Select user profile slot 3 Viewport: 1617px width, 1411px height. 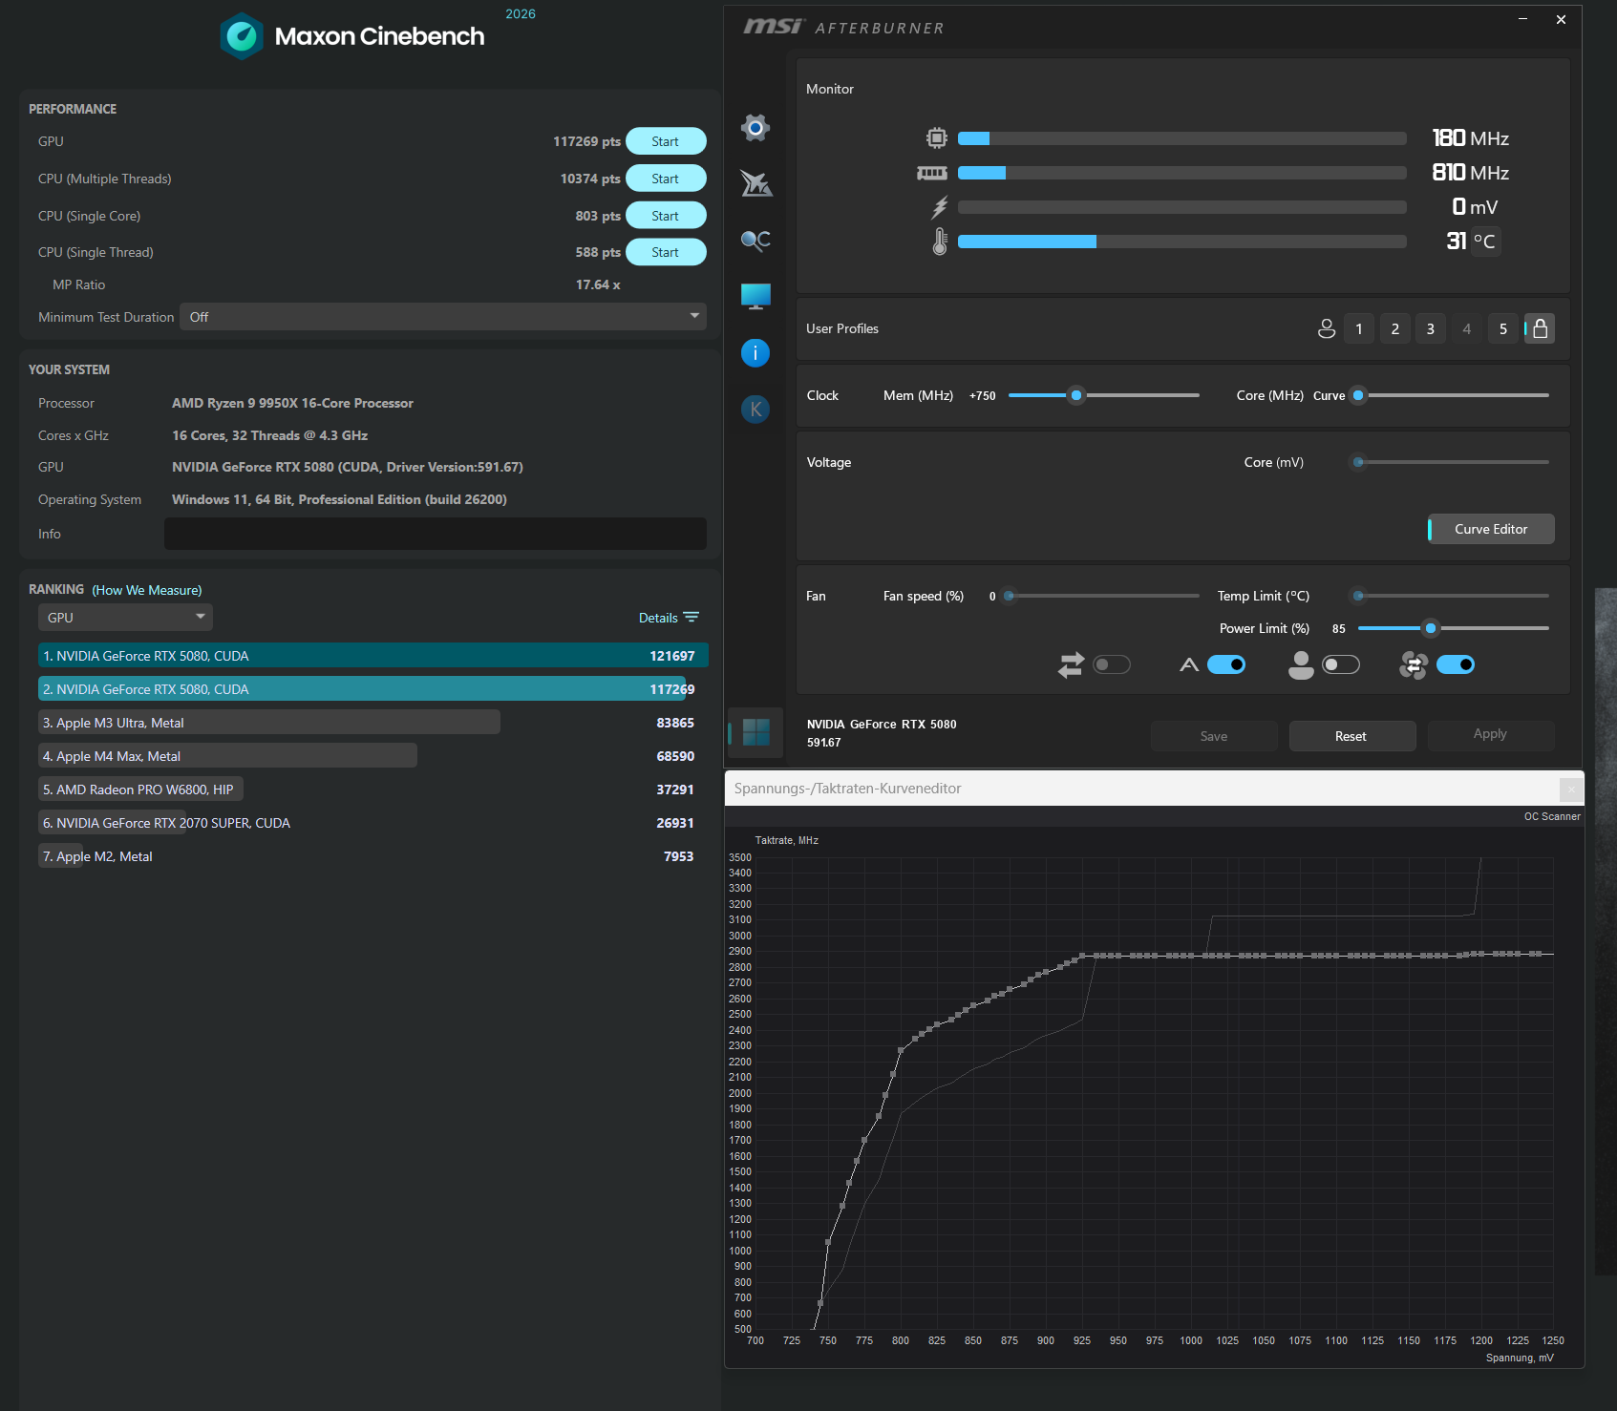point(1431,328)
